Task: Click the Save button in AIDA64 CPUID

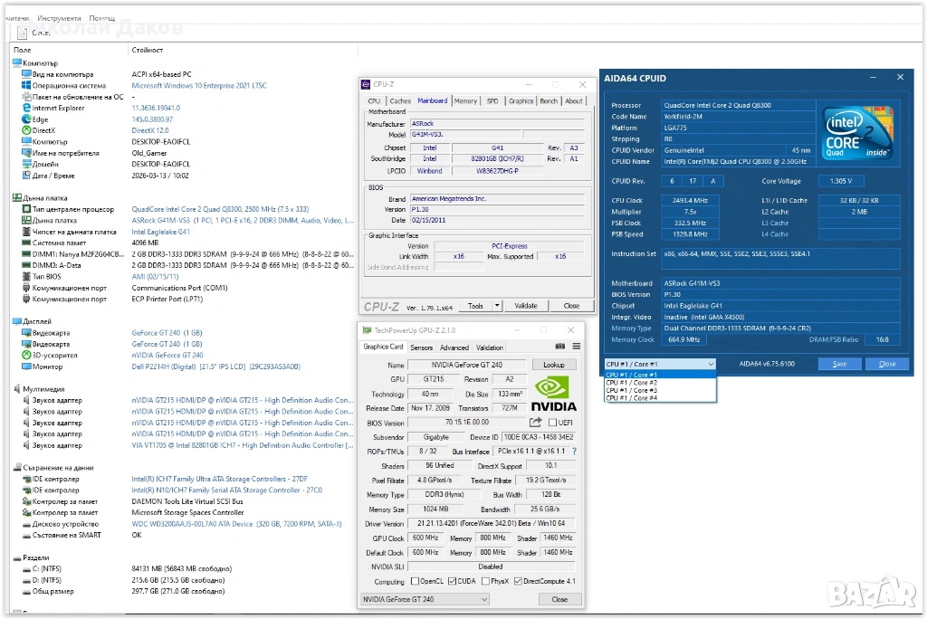Action: coord(839,364)
